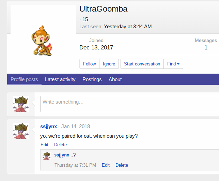Switch to the Profile posts tab
Screen dimensions: 219x181
tap(24, 79)
